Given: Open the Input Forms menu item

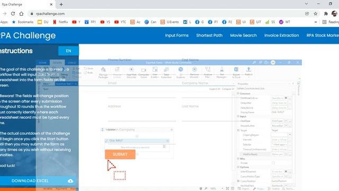Looking at the screenshot, I should point(176,36).
